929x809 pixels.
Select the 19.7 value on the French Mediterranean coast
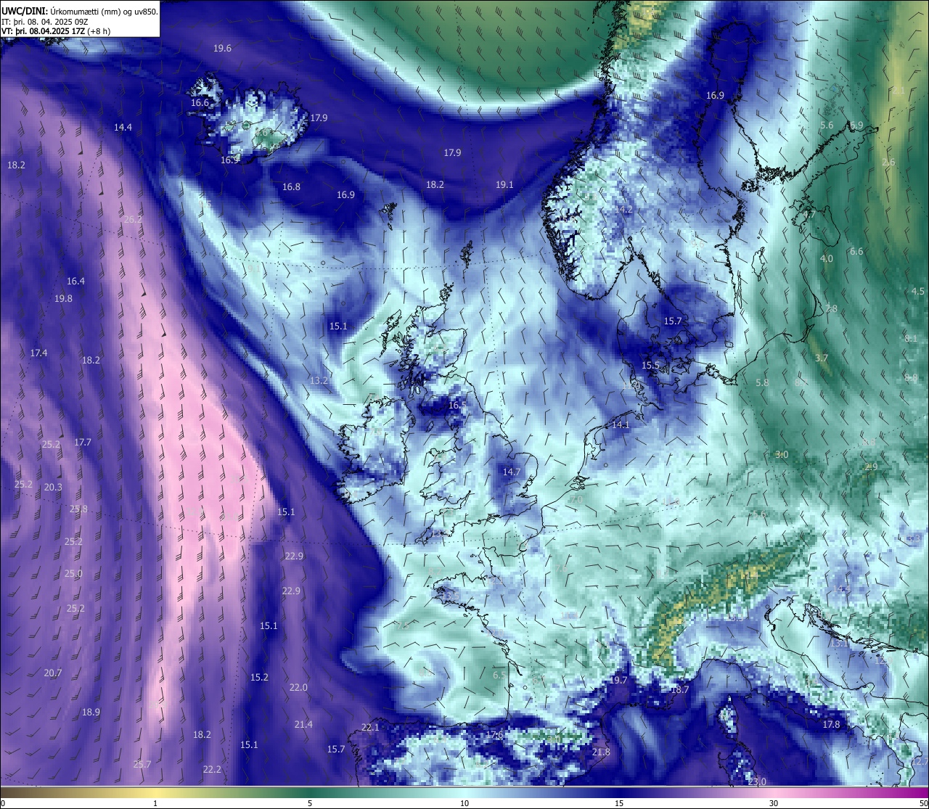(x=618, y=681)
